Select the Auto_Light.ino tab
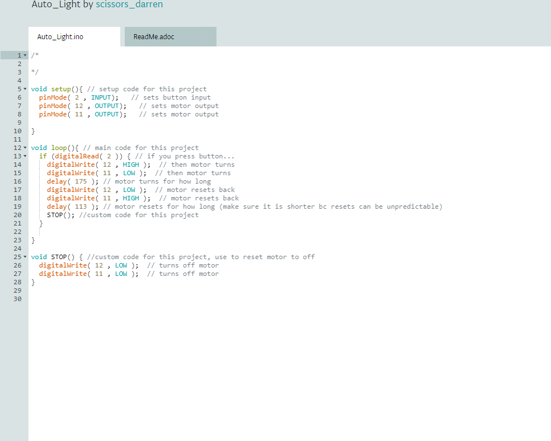This screenshot has height=441, width=551. (x=60, y=36)
